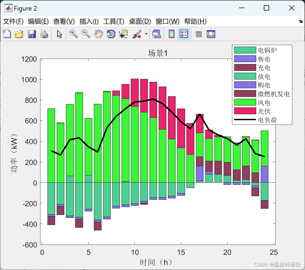Toggle the Data Cursor tool
This screenshot has width=305, height=270.
[123, 34]
